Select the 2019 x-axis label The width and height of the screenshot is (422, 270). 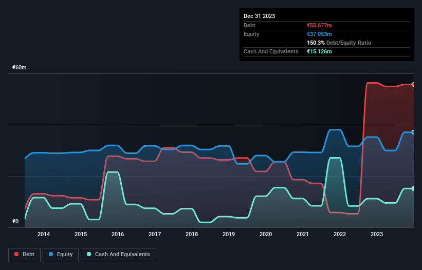coord(229,234)
